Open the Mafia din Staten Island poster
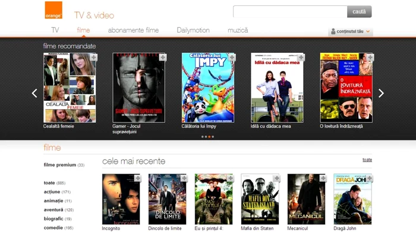This screenshot has height=232, width=416. coord(260,199)
